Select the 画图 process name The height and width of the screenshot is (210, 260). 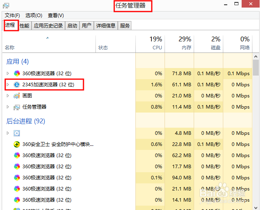(x=27, y=96)
